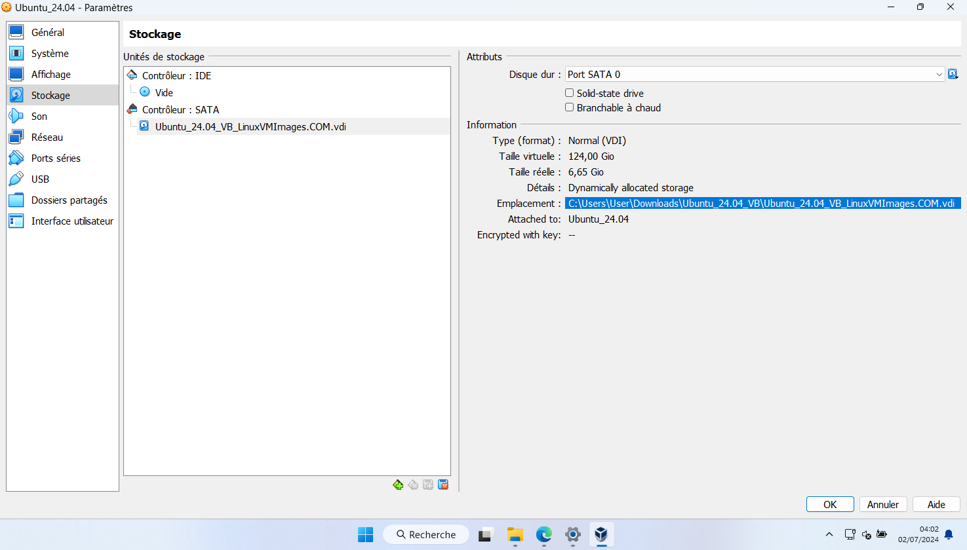
Task: Click the muted volume tray icon
Action: coord(866,534)
